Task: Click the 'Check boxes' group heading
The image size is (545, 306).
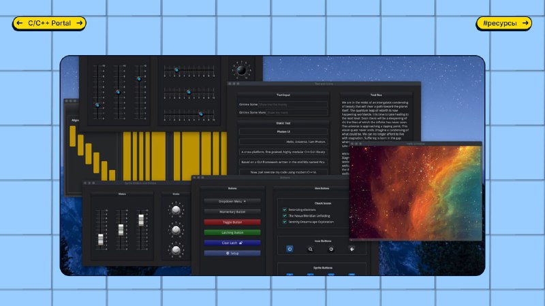Action: tap(322, 203)
